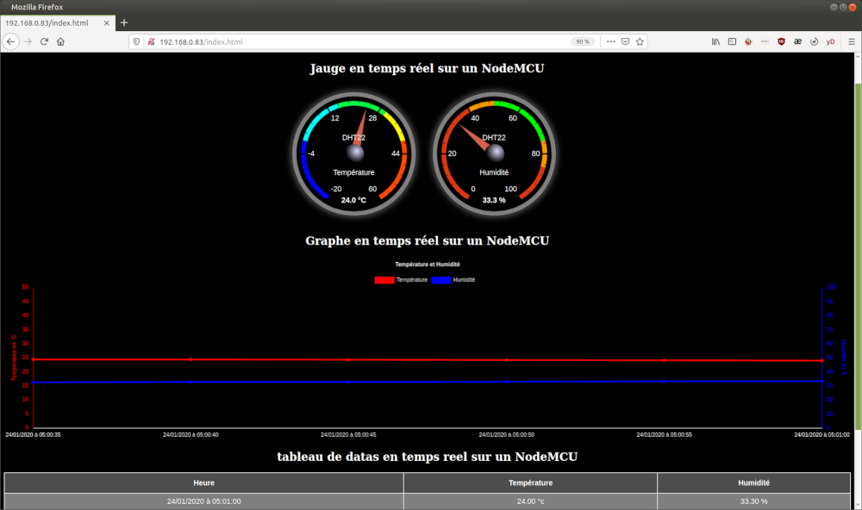Save page to Pocket

[x=626, y=41]
